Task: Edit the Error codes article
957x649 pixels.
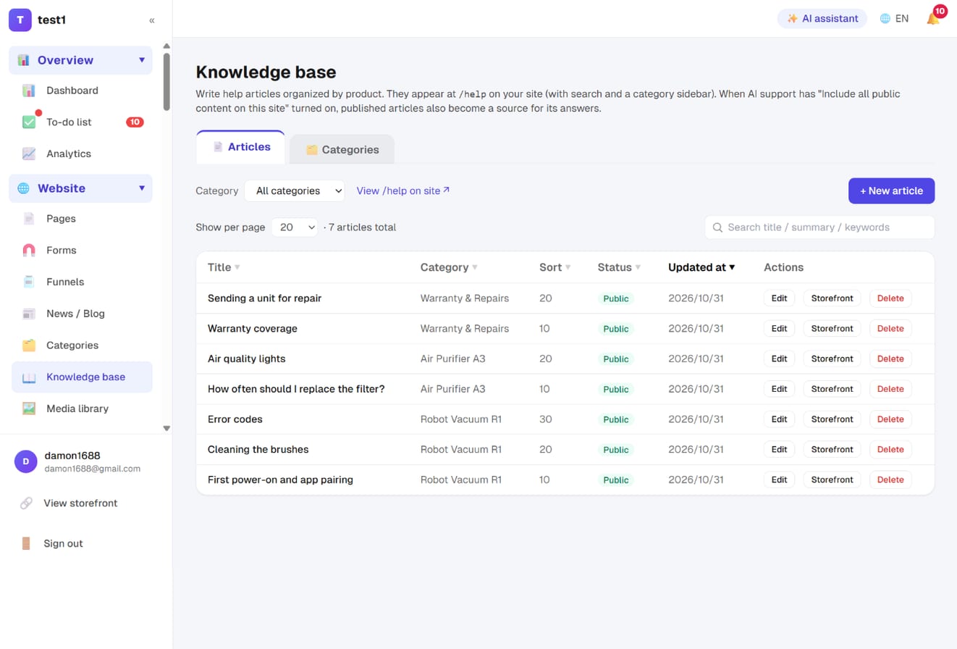Action: [779, 419]
